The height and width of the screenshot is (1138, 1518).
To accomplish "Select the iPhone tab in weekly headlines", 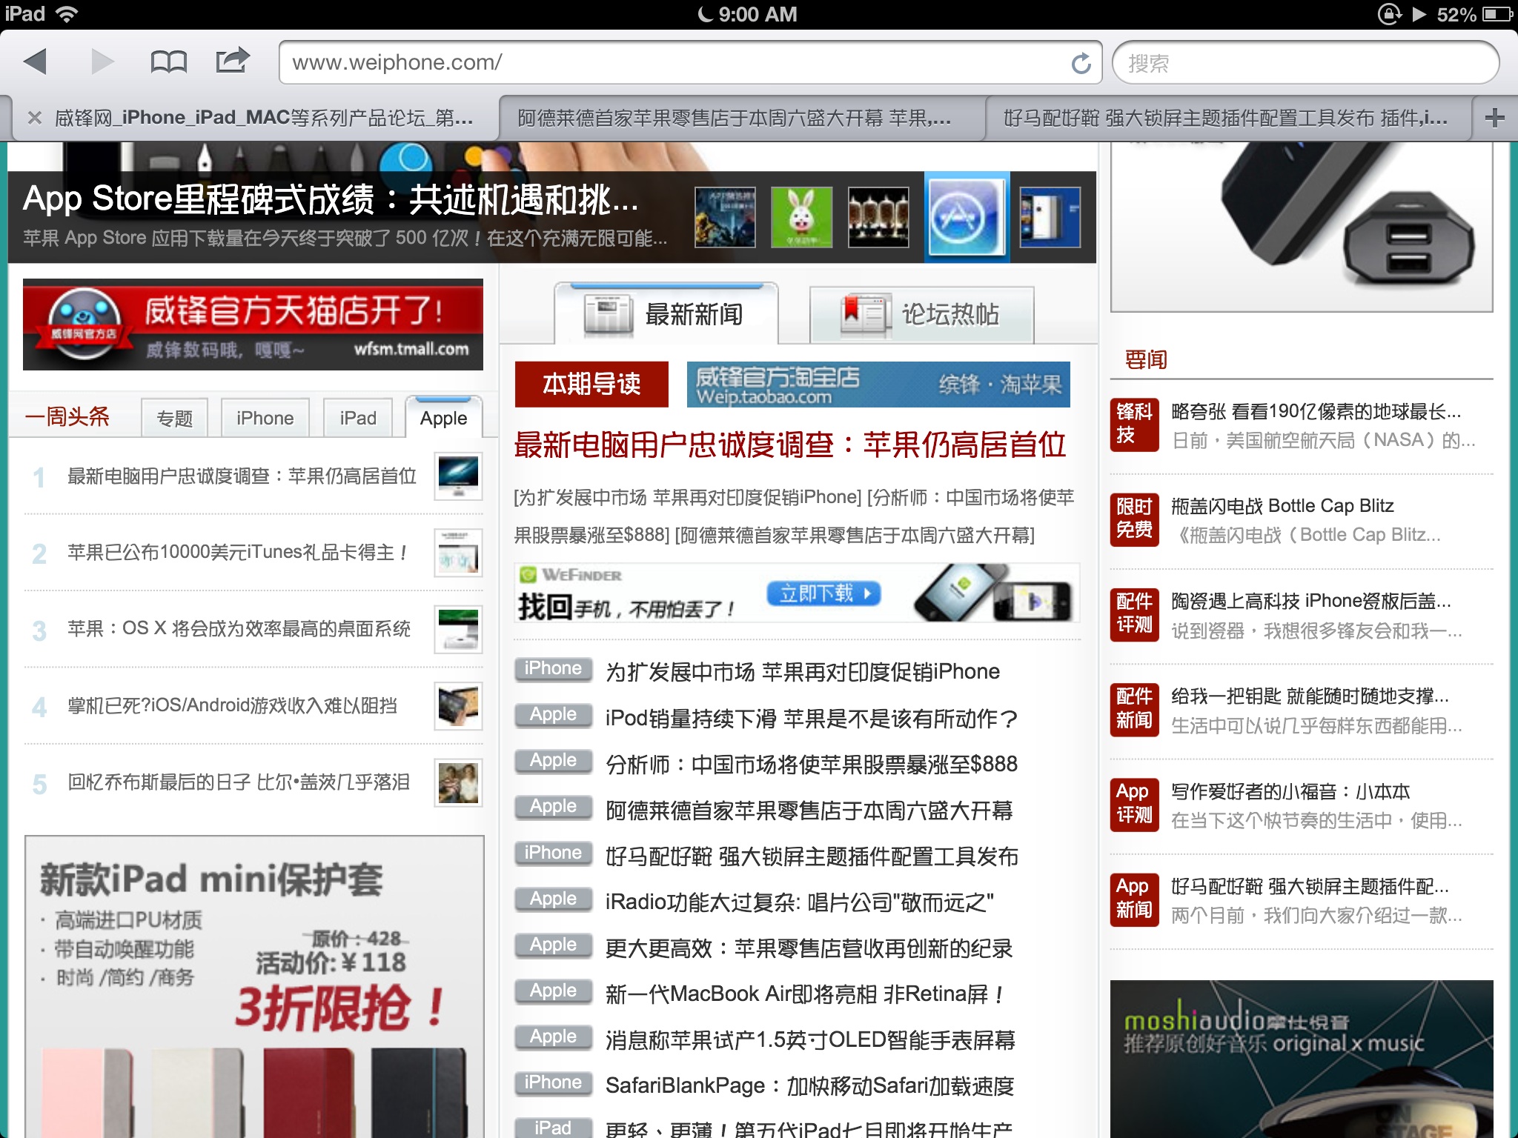I will pyautogui.click(x=265, y=419).
